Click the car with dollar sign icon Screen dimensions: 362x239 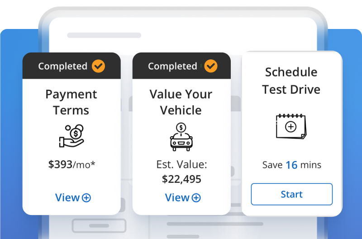[x=181, y=137]
